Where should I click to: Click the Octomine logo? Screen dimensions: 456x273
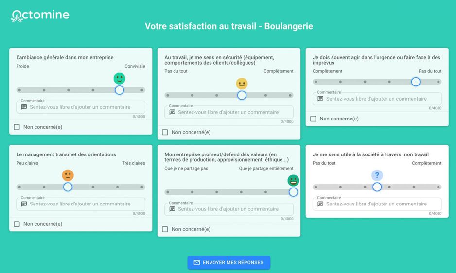pos(40,16)
